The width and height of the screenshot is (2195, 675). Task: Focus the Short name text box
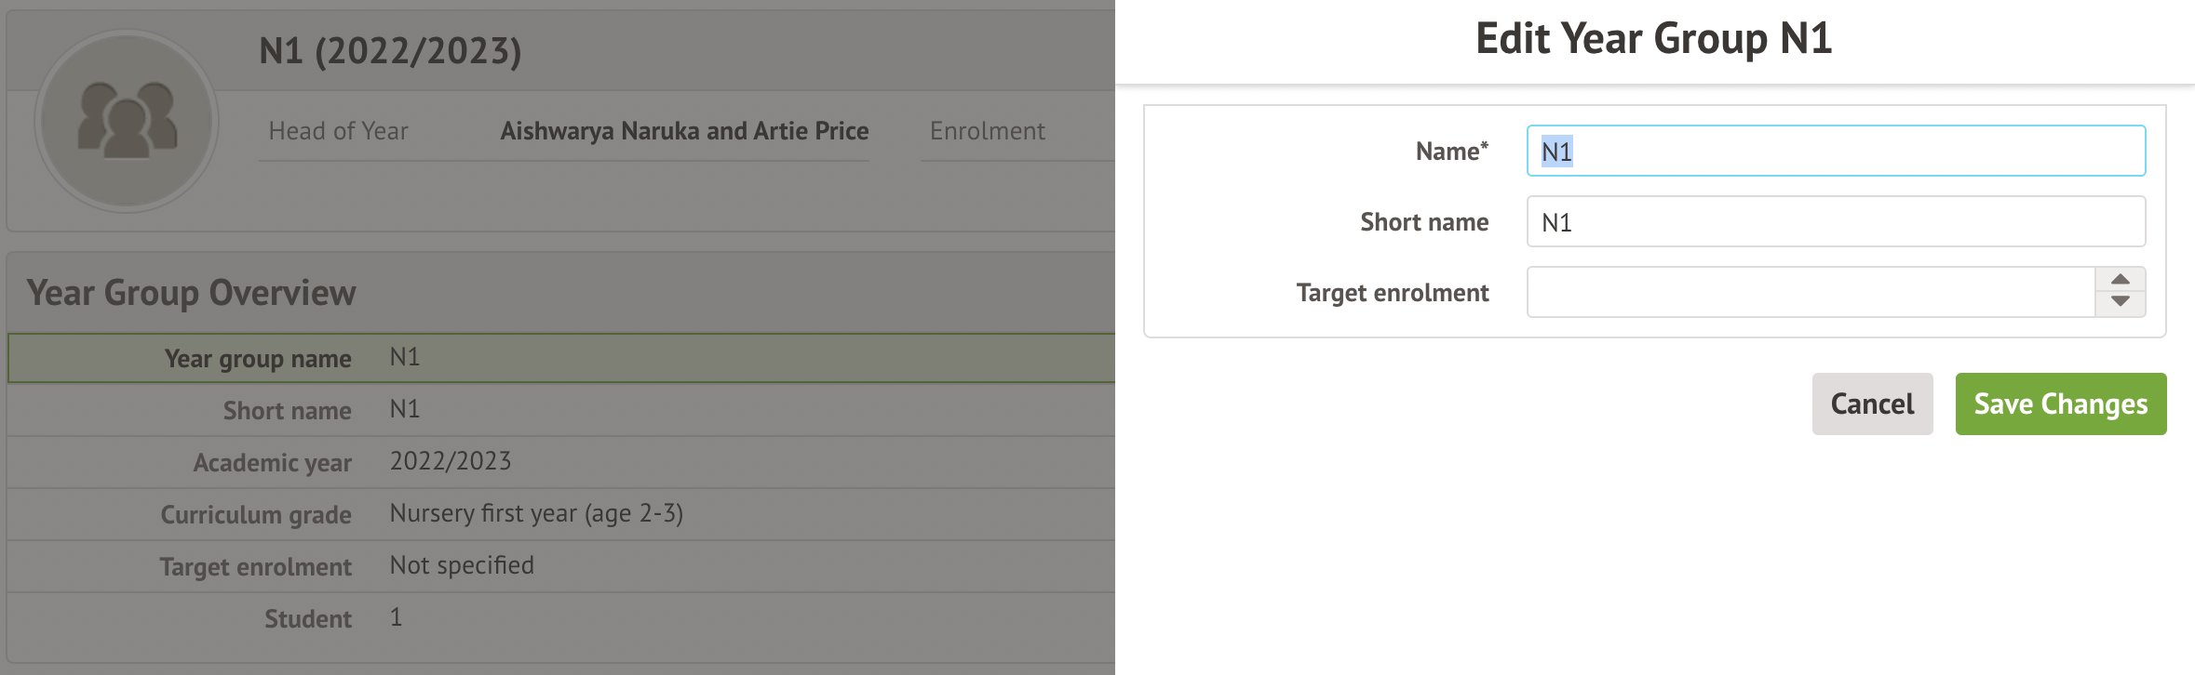click(x=1835, y=222)
